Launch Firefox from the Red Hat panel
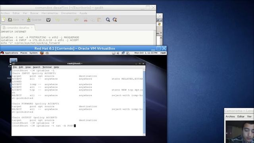This screenshot has width=254, height=143. (x=42, y=53)
